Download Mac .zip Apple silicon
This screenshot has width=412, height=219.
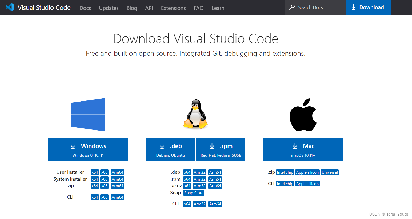tap(307, 172)
